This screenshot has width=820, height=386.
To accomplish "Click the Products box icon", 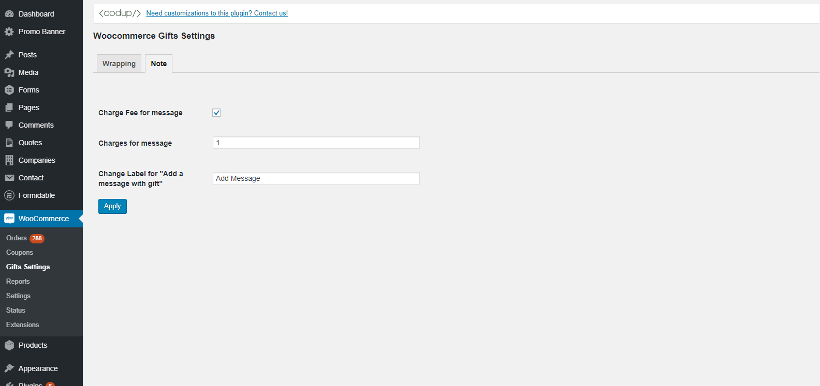I will (x=9, y=345).
